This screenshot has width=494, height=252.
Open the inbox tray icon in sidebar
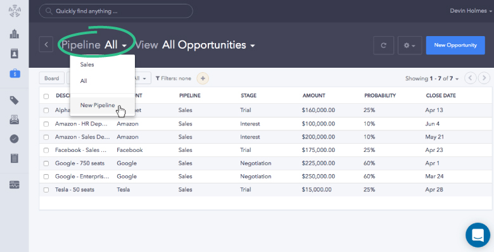14,120
